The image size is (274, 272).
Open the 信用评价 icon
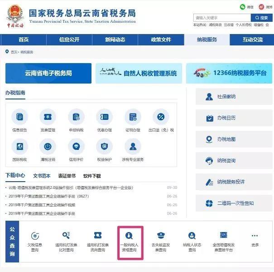tap(76, 146)
